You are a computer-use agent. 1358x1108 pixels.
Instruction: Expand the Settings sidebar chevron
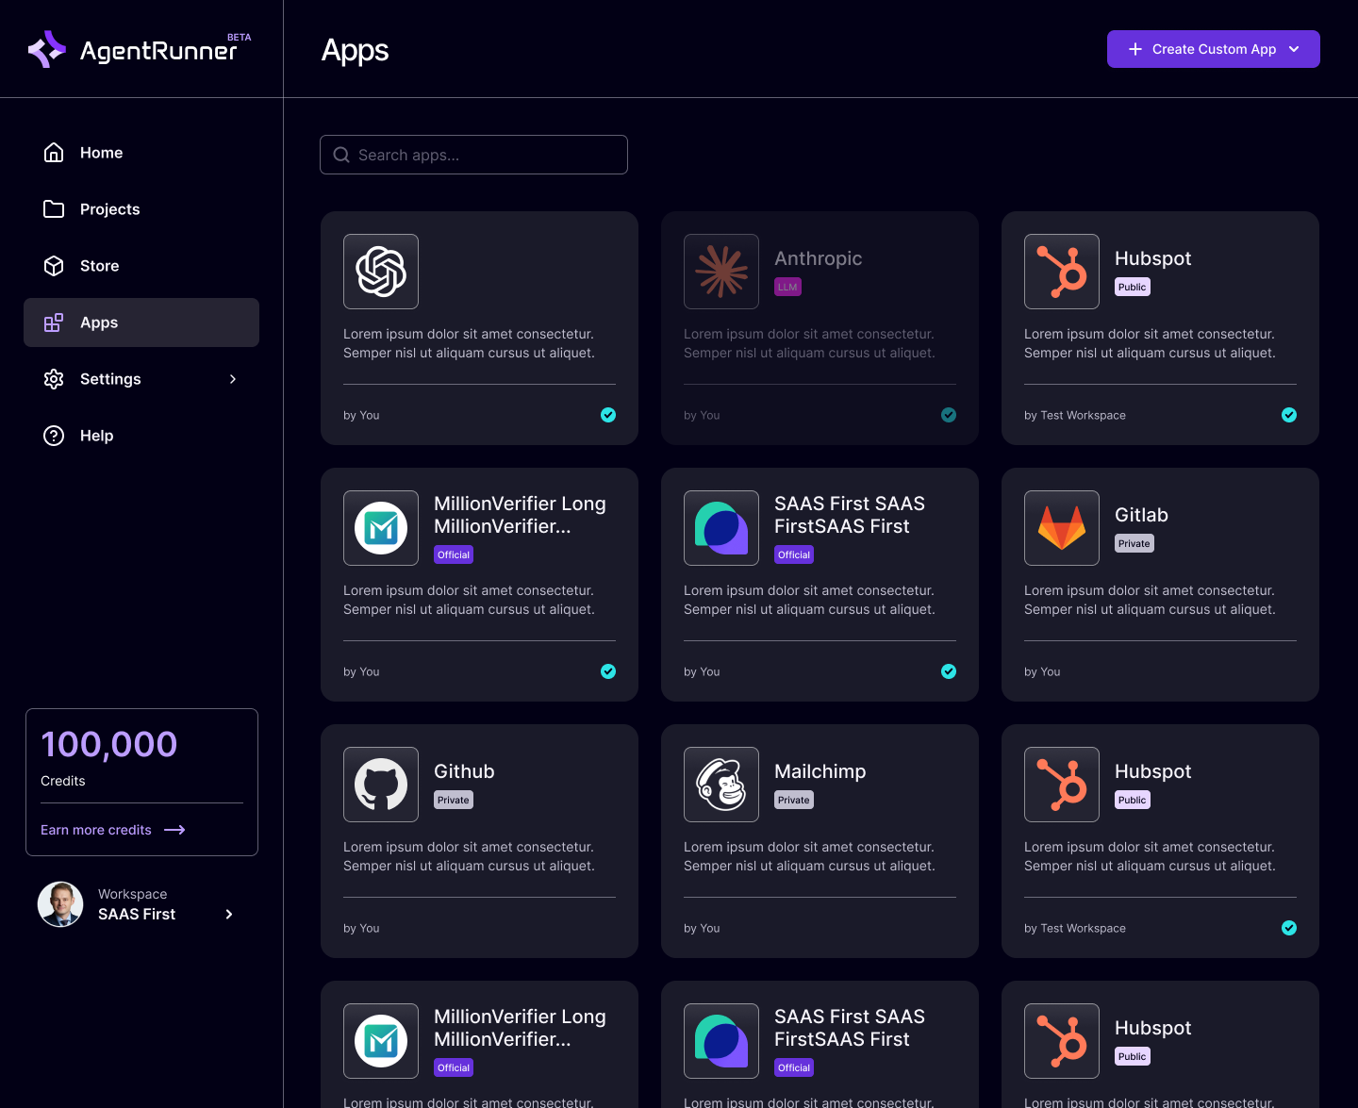(x=233, y=379)
